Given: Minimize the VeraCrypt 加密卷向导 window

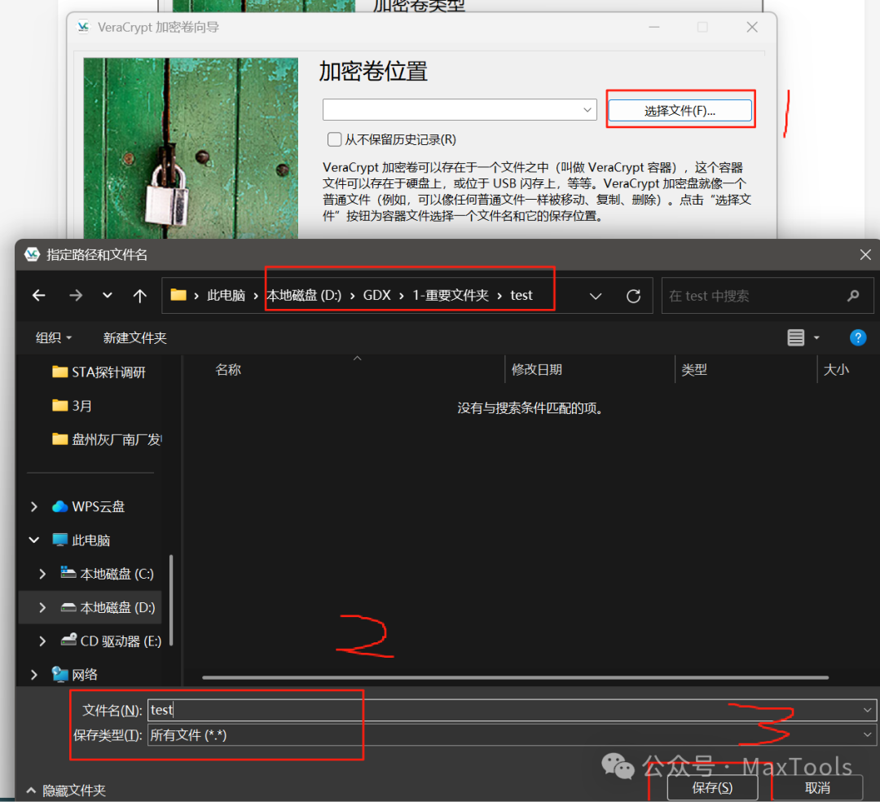Looking at the screenshot, I should [653, 27].
